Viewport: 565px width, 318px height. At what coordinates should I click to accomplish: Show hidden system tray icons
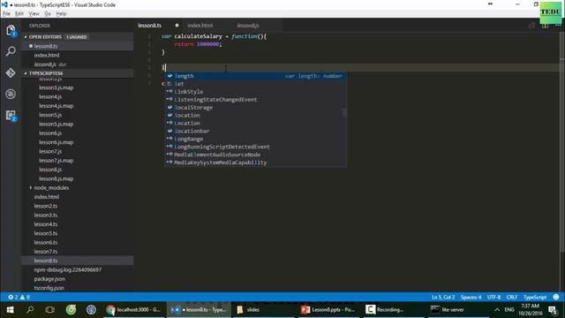click(497, 310)
